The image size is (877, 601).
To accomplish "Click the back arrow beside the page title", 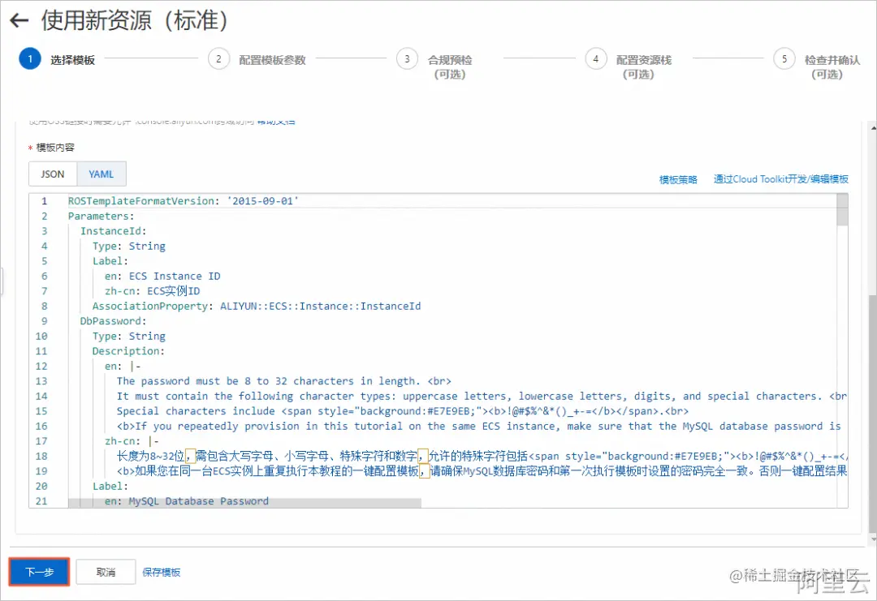I will (x=19, y=20).
